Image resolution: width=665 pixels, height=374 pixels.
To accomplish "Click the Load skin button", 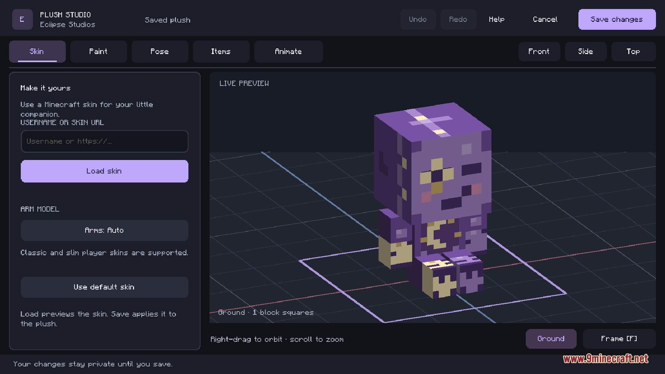I will pyautogui.click(x=104, y=171).
